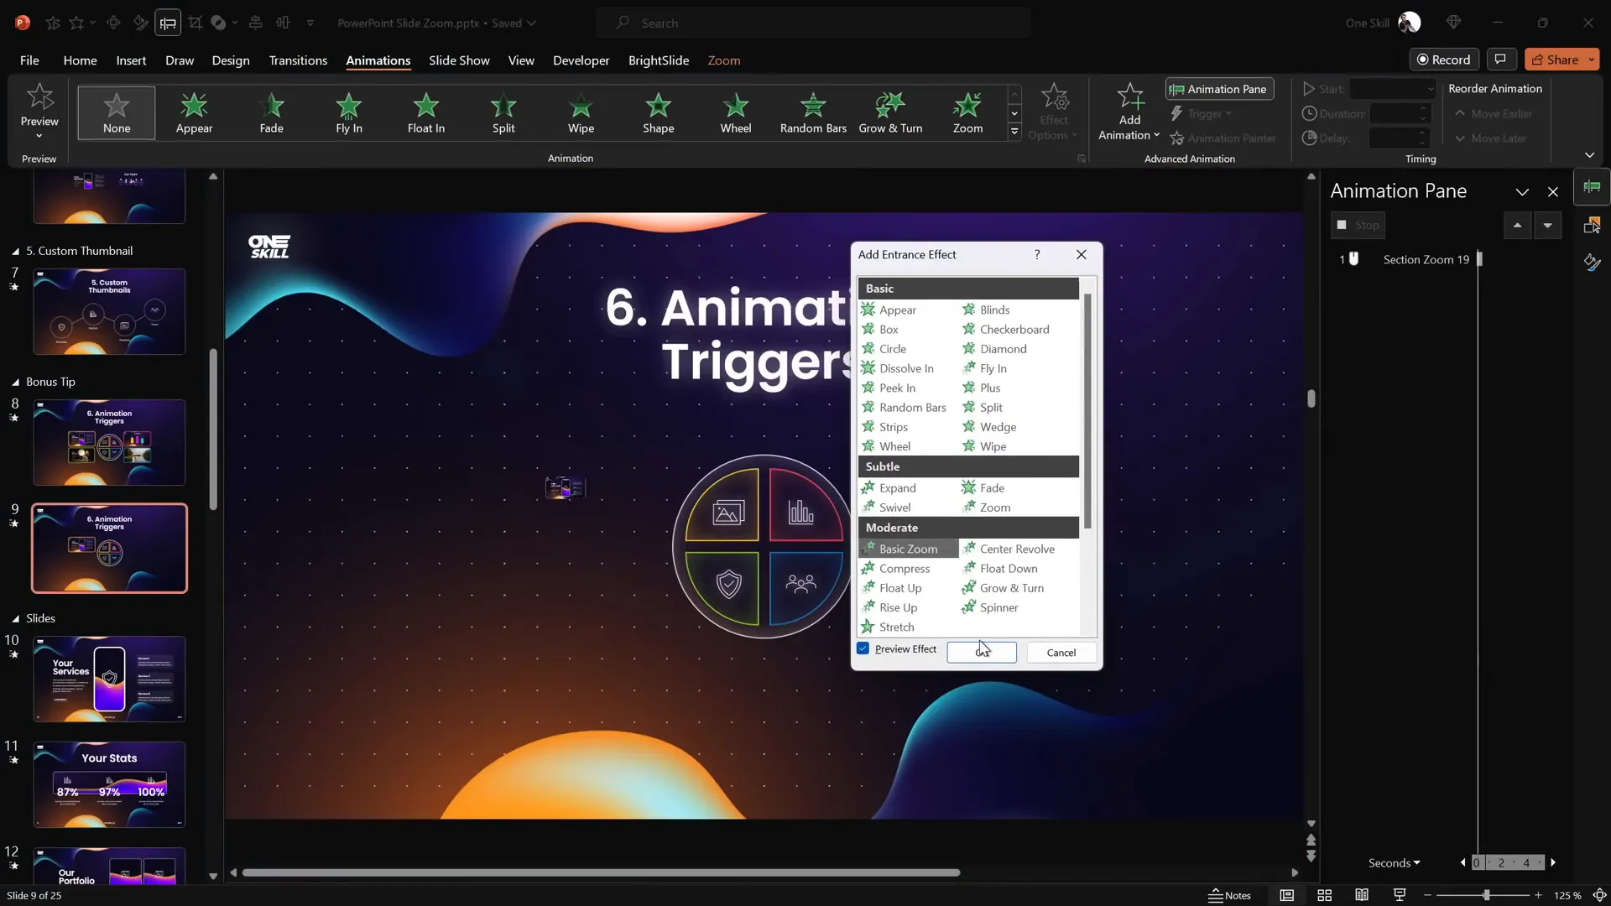Fit slide to current window
This screenshot has width=1611, height=906.
(x=1599, y=895)
